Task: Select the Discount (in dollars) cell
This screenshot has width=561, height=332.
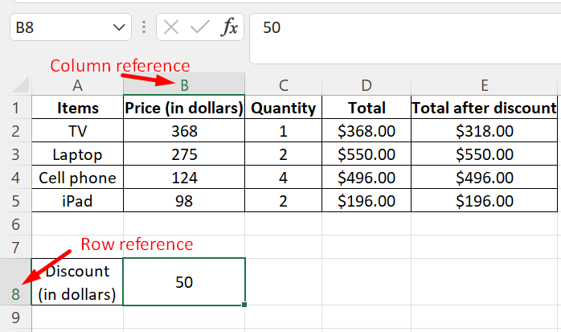Action: tap(77, 282)
